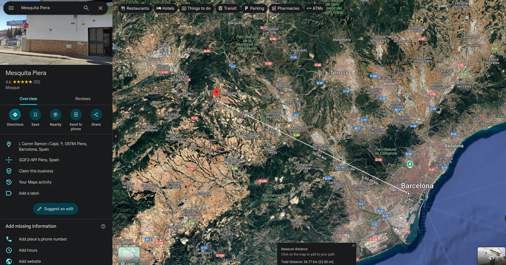The width and height of the screenshot is (506, 265).
Task: Select Parking chip
Action: tap(254, 8)
